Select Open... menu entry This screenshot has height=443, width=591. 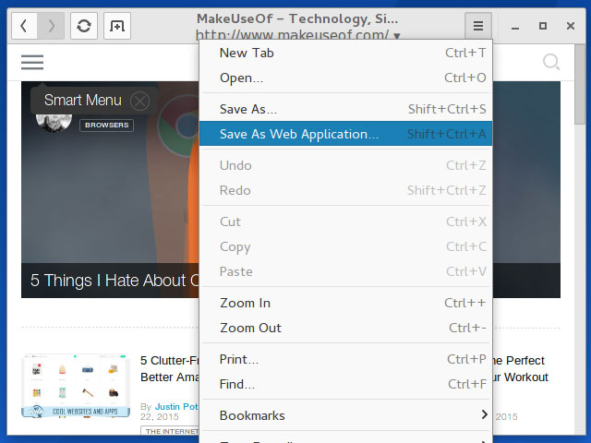click(x=345, y=78)
